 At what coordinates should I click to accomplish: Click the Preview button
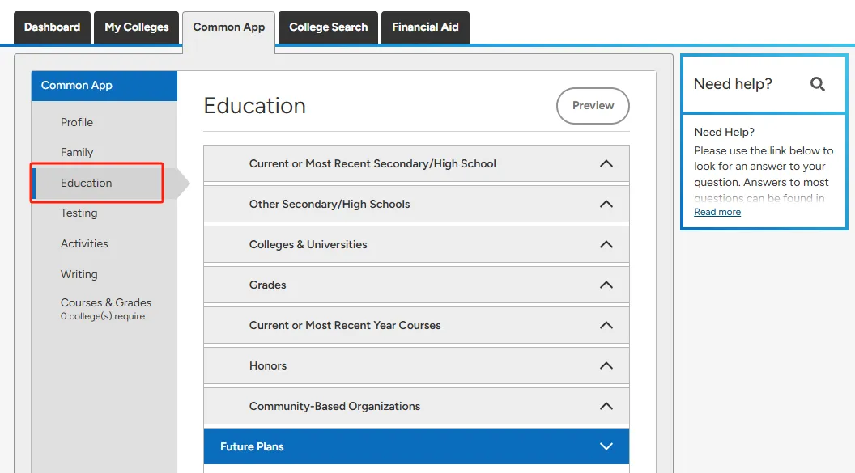click(x=593, y=106)
